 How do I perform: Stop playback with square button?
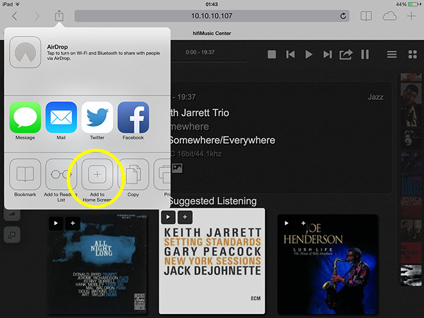click(272, 54)
